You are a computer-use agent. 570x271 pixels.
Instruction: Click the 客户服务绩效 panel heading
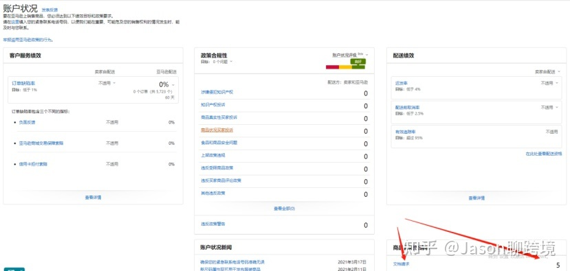(x=25, y=56)
